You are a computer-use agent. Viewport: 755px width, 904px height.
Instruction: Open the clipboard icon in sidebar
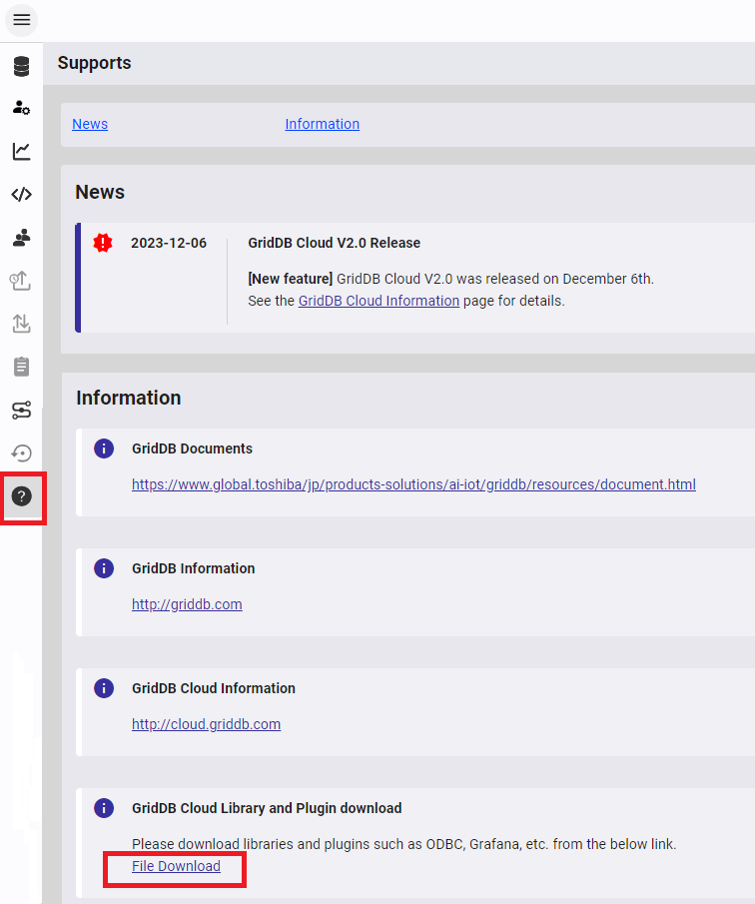click(21, 367)
